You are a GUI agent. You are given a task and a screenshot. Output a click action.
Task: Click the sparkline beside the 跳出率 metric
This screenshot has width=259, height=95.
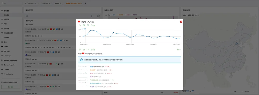click(83, 86)
